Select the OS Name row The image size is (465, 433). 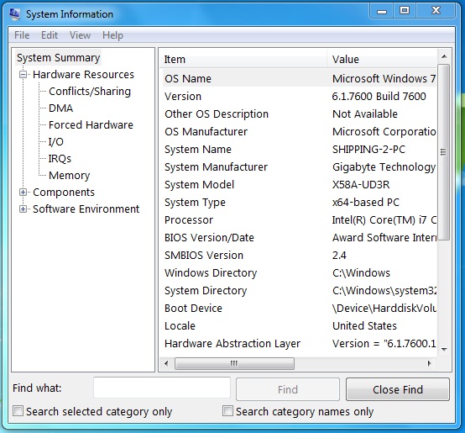(x=300, y=79)
